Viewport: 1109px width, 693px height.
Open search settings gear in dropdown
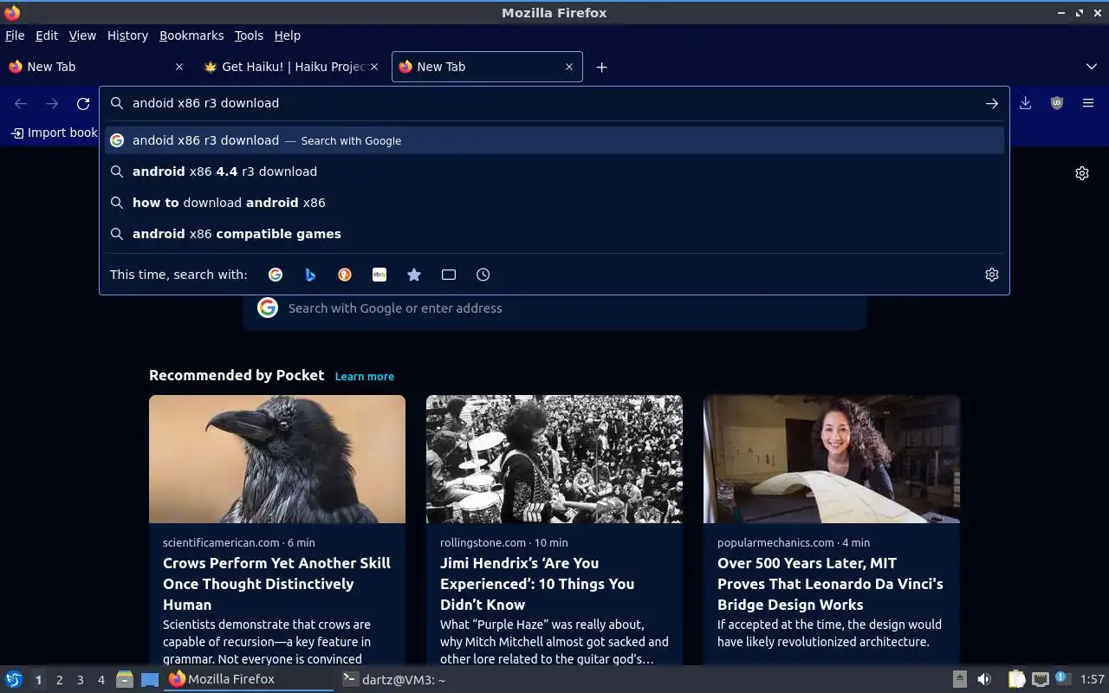pos(992,275)
